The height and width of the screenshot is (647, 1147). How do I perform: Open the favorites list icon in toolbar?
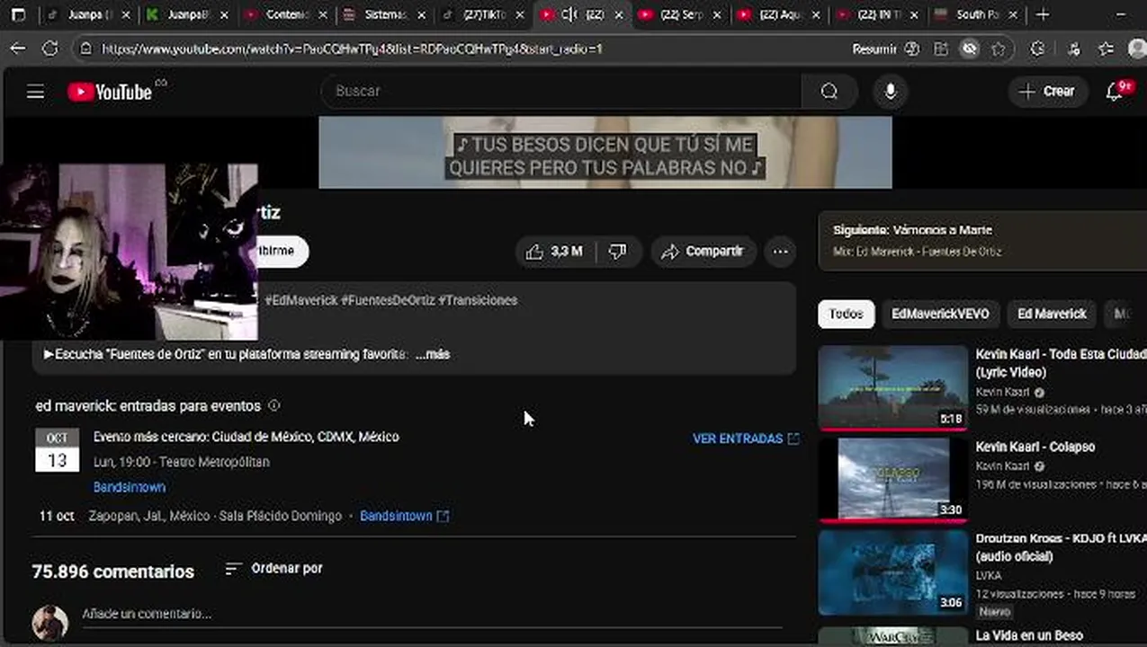tap(1106, 49)
